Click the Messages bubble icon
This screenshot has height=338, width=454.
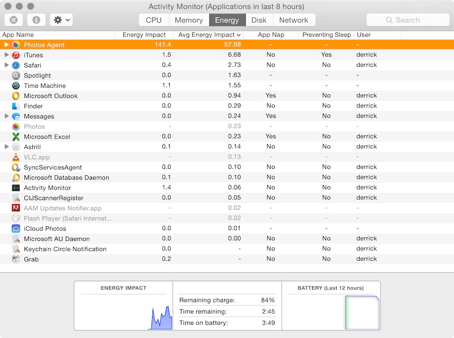pyautogui.click(x=16, y=116)
